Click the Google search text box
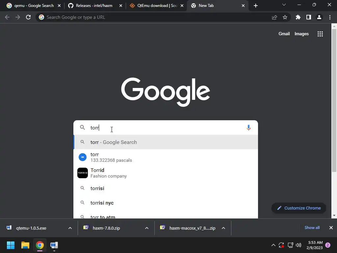The height and width of the screenshot is (253, 337). (166, 127)
